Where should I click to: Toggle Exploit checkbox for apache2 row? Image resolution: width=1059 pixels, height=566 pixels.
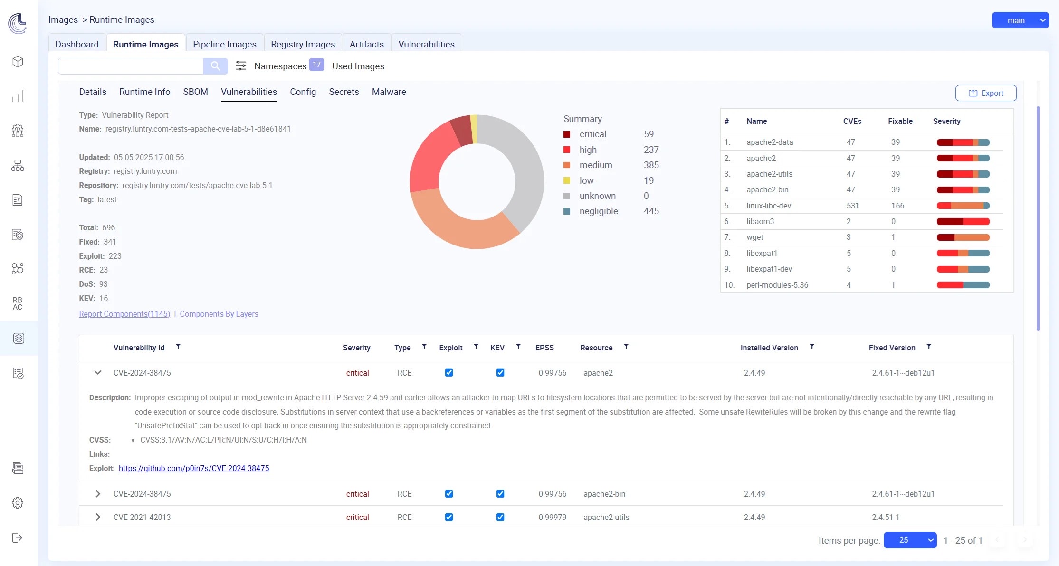pos(449,373)
